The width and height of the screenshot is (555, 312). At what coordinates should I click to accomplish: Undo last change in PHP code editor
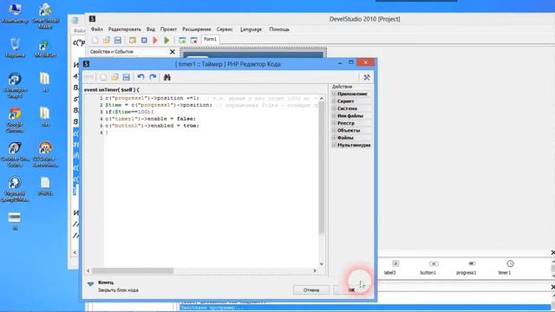[140, 77]
